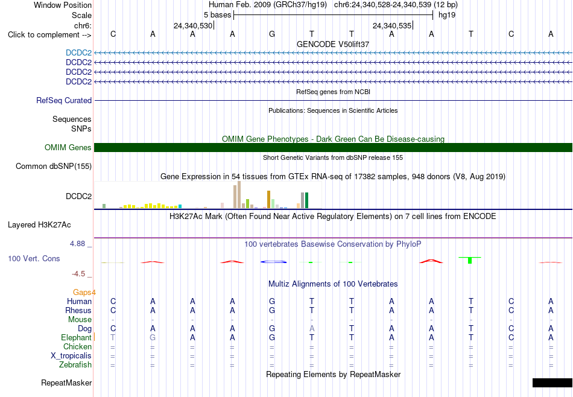The height and width of the screenshot is (397, 573).
Task: Open the OMIM Gene Phenotypes track title
Action: (x=333, y=139)
